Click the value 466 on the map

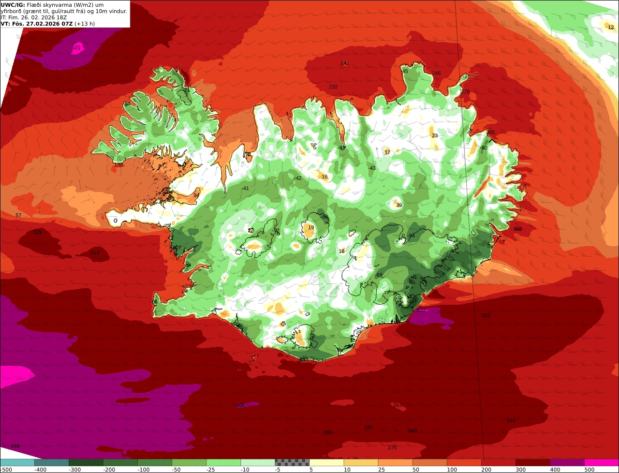point(15,446)
